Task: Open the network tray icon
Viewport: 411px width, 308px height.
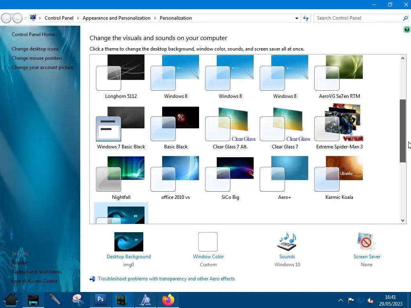Action: [x=361, y=300]
